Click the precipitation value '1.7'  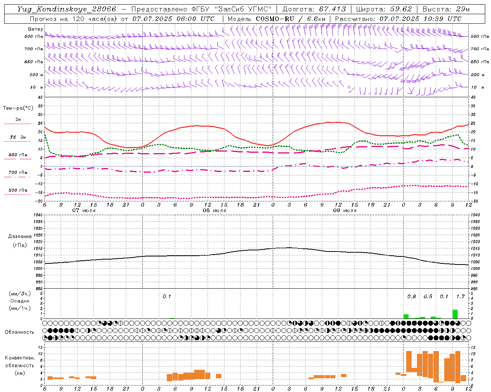pyautogui.click(x=460, y=297)
